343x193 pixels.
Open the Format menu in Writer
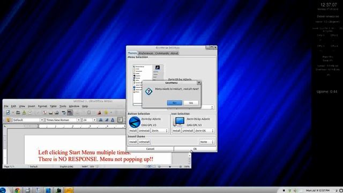click(42, 106)
